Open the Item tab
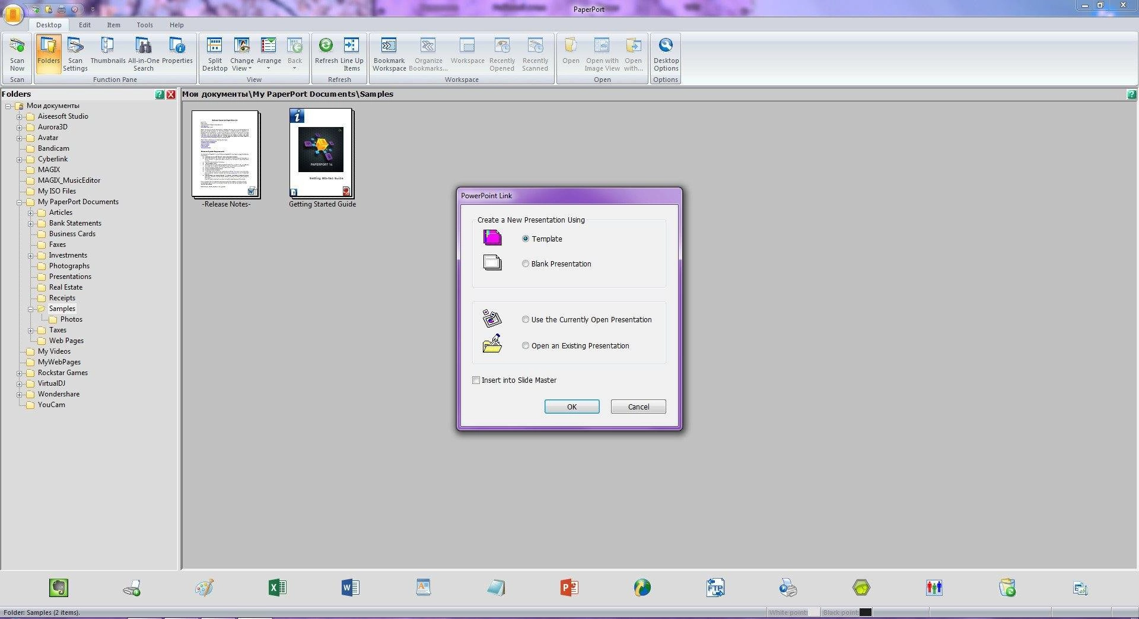The image size is (1139, 619). tap(113, 25)
